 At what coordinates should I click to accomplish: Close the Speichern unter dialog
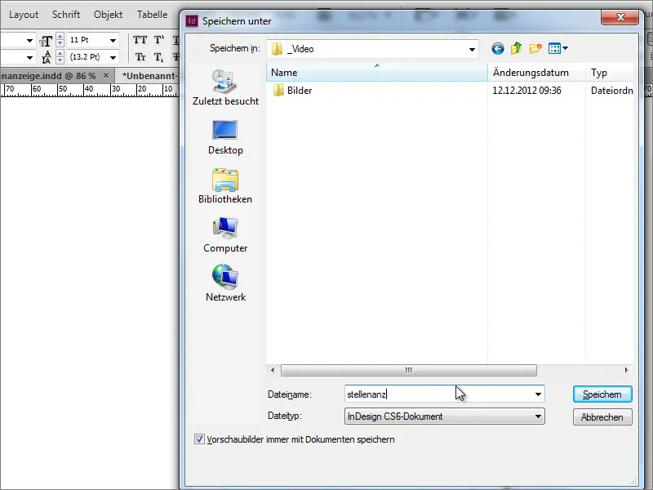pos(620,17)
